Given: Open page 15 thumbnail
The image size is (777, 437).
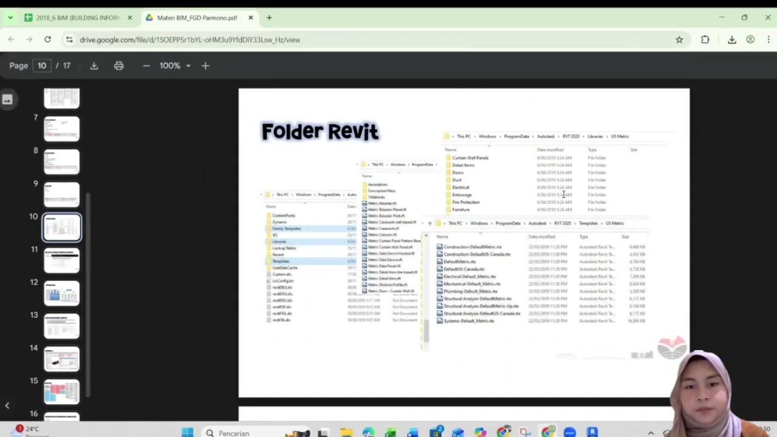Looking at the screenshot, I should [x=61, y=391].
